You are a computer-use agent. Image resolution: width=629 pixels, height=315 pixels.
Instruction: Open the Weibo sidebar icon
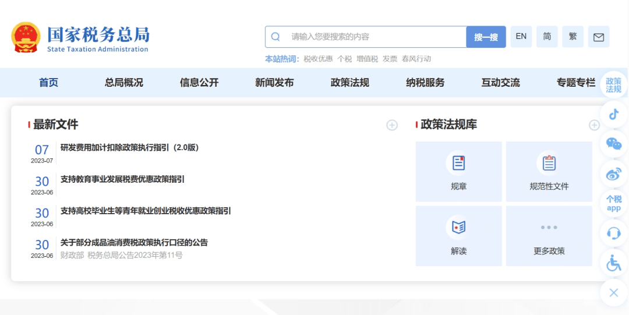point(613,174)
